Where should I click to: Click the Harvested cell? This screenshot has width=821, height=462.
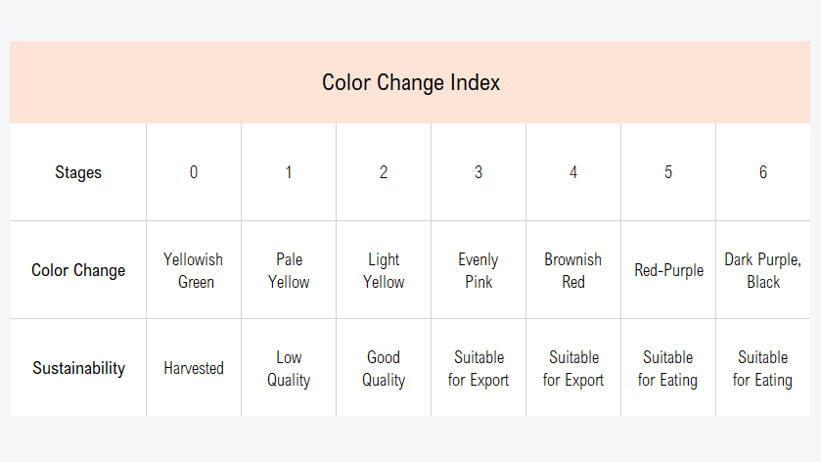click(194, 368)
